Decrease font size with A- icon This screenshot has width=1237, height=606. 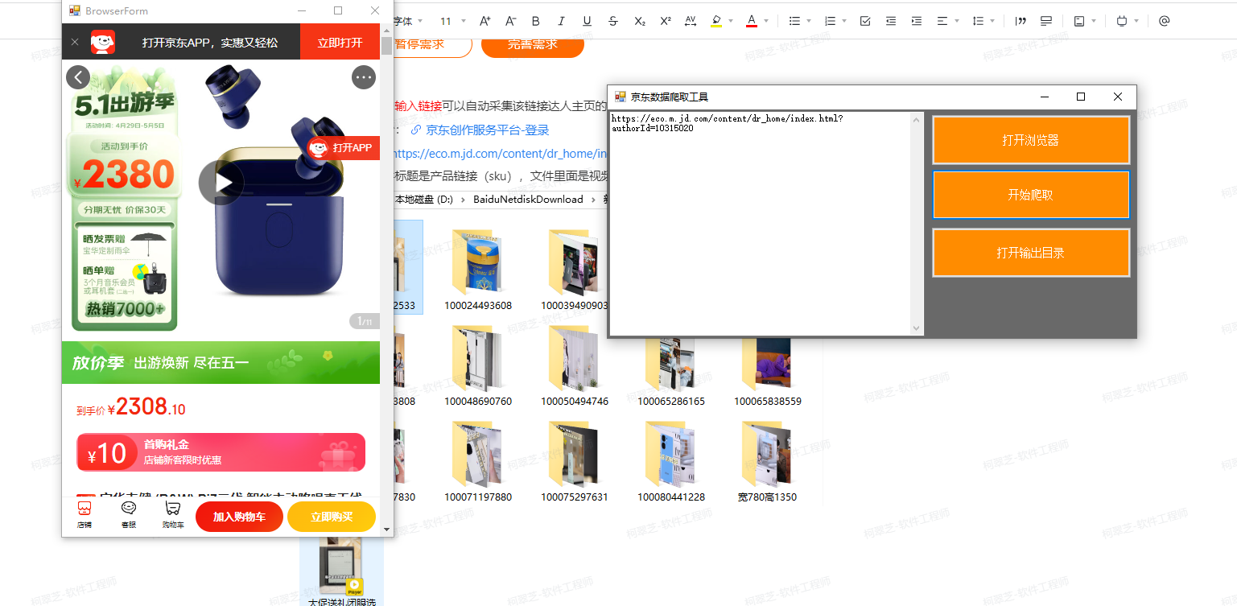[510, 21]
